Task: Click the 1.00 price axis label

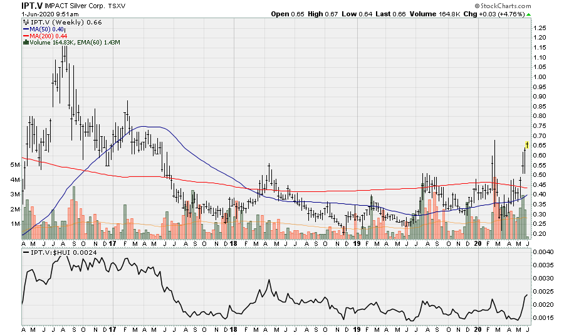Action: 540,77
